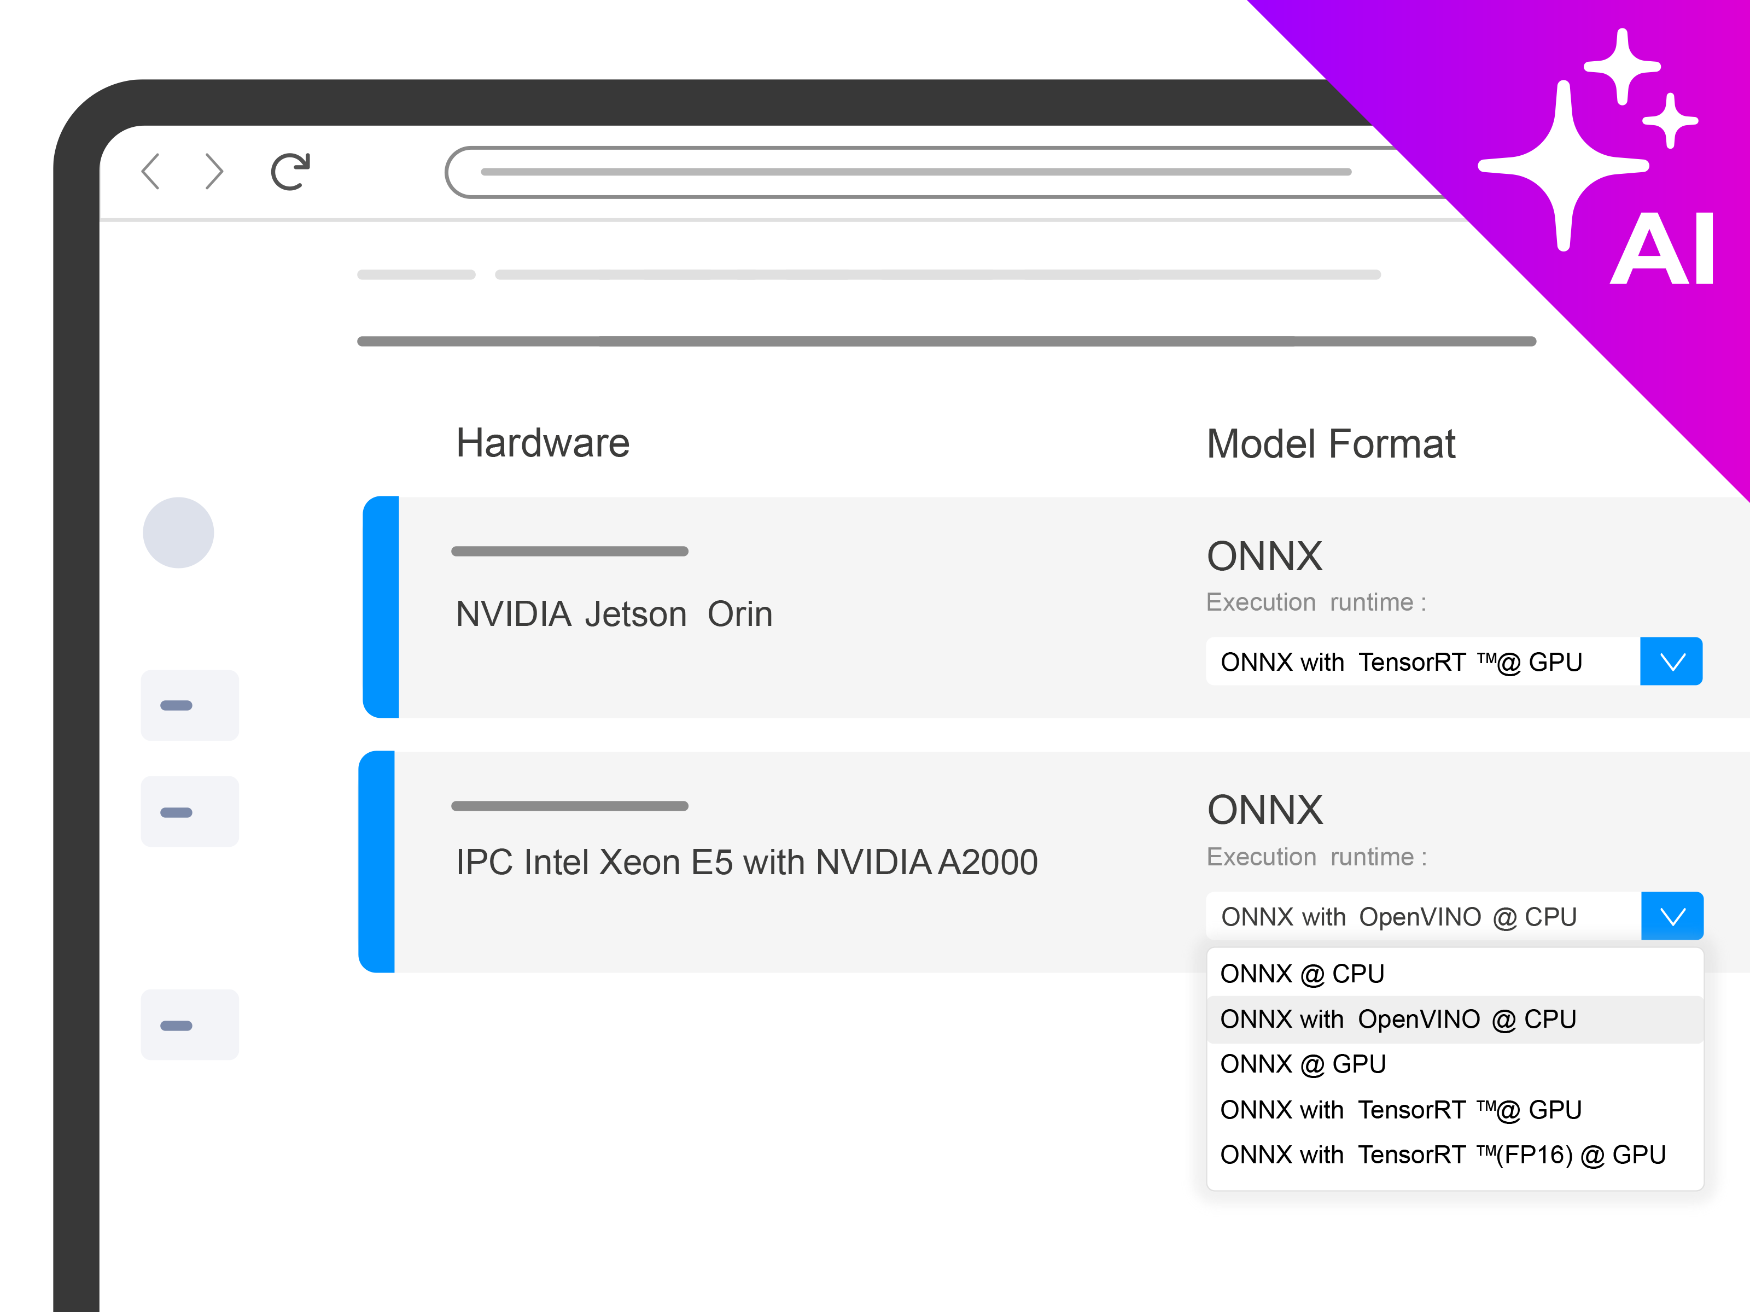Click the browser back arrow

coord(150,172)
